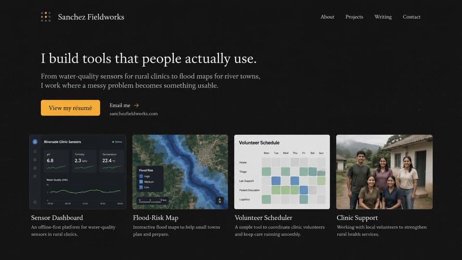Open the Sensor Dashboard thumbnail
Screen dimensions: 462x260
point(78,172)
